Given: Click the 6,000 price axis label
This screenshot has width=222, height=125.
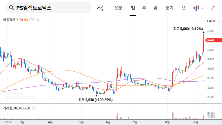Looking at the screenshot, I should 211,31.
